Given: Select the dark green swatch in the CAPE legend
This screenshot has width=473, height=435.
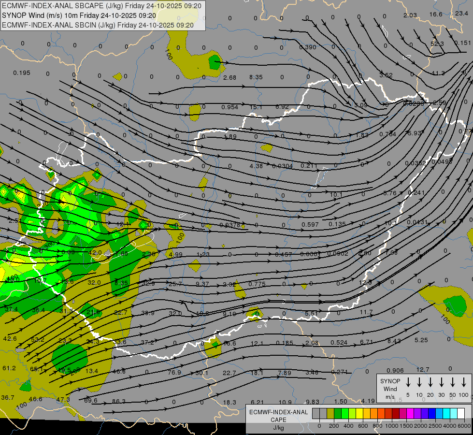Looking at the screenshot, I should [x=338, y=413].
